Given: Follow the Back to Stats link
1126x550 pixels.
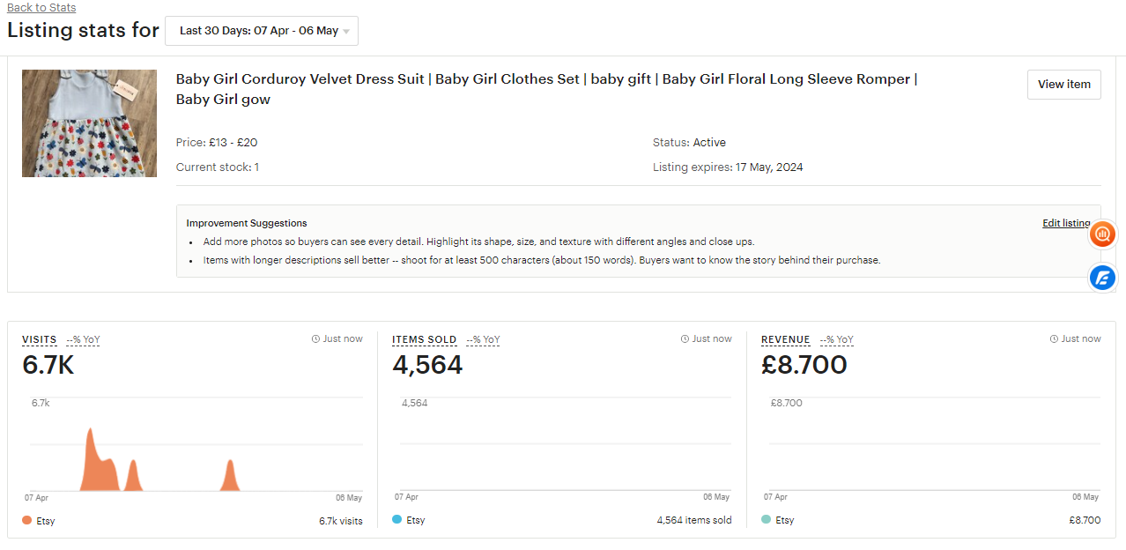Looking at the screenshot, I should tap(40, 7).
